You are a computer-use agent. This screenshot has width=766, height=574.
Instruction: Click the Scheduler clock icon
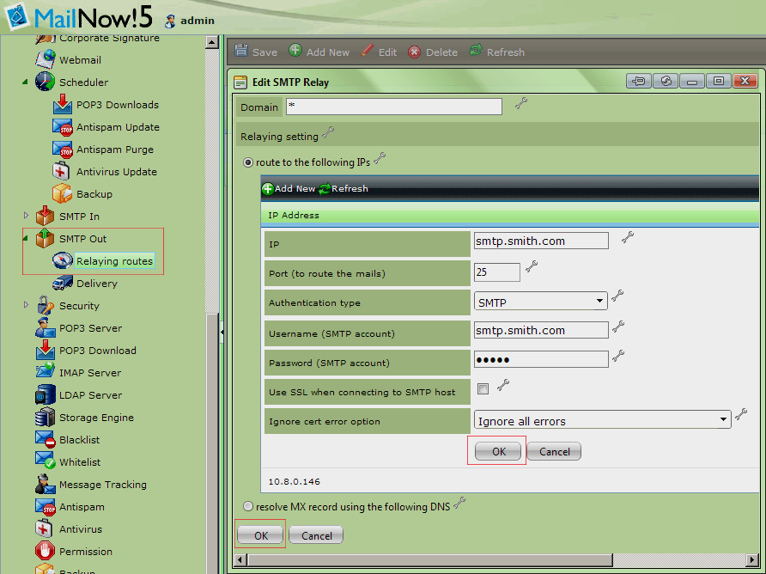pyautogui.click(x=45, y=82)
